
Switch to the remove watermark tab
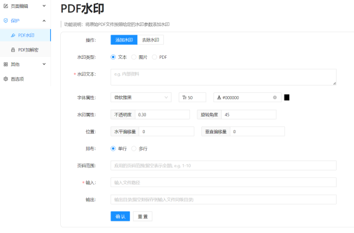(150, 40)
